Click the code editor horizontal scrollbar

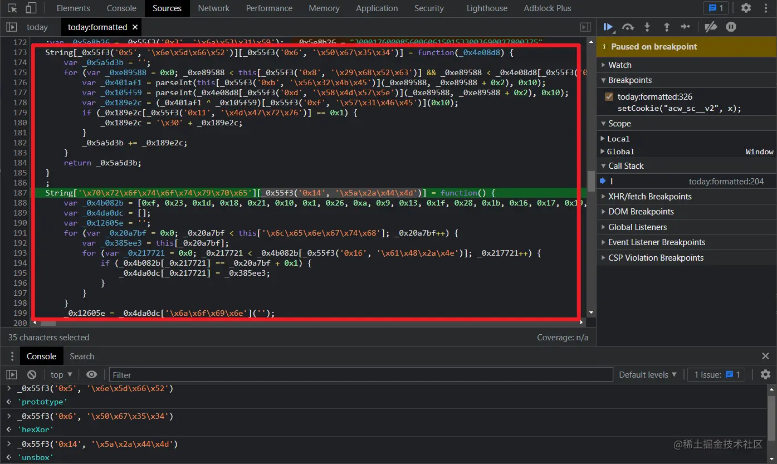click(48, 323)
